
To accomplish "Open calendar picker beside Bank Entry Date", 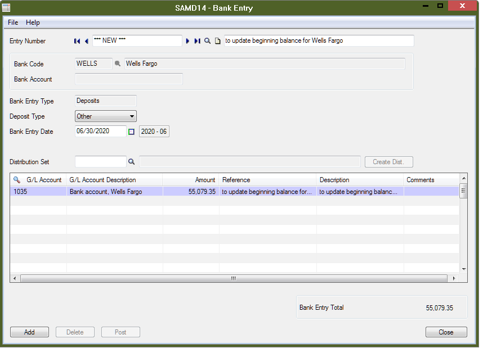I will 131,132.
